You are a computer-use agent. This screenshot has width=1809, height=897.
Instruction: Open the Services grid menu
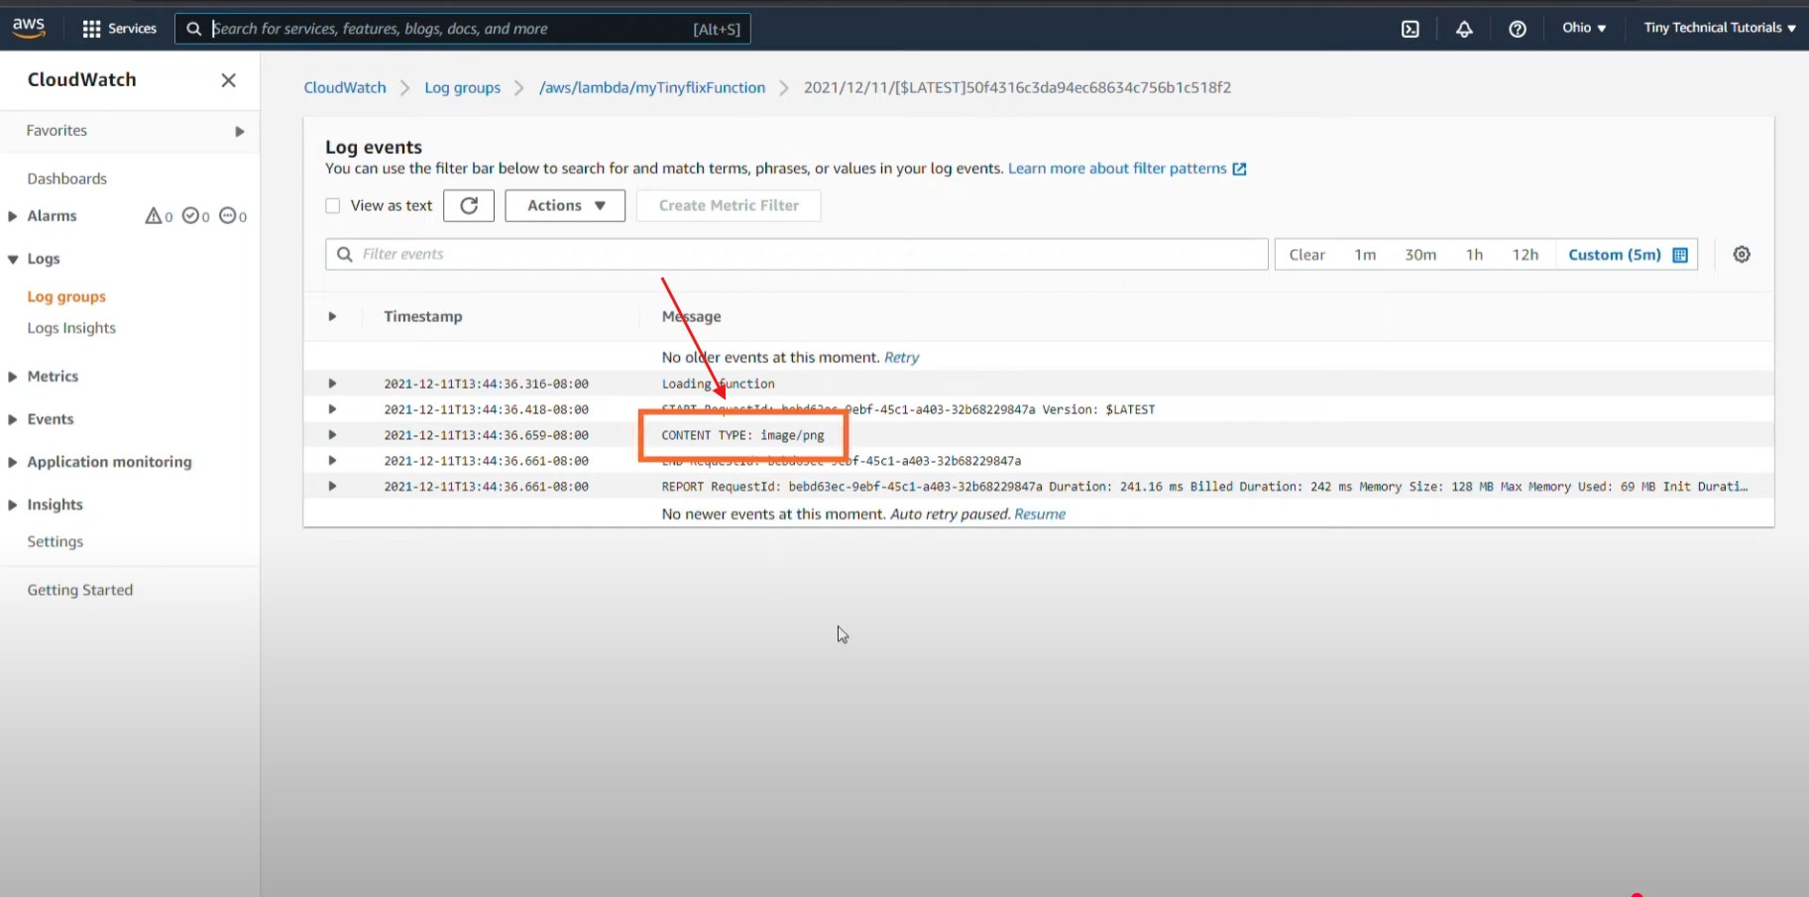[120, 29]
